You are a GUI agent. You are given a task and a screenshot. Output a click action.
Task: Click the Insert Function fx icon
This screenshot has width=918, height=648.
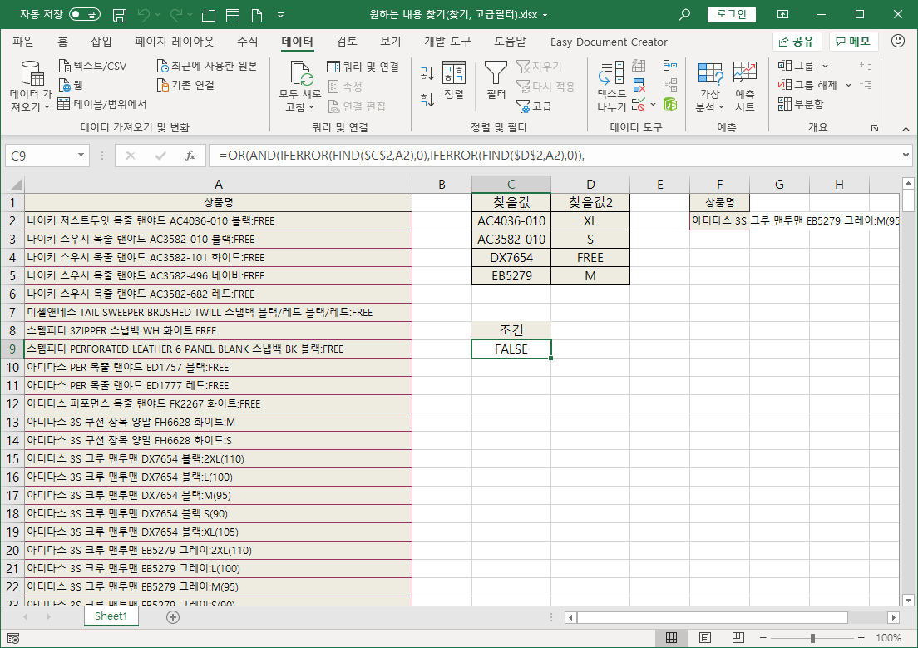click(190, 156)
